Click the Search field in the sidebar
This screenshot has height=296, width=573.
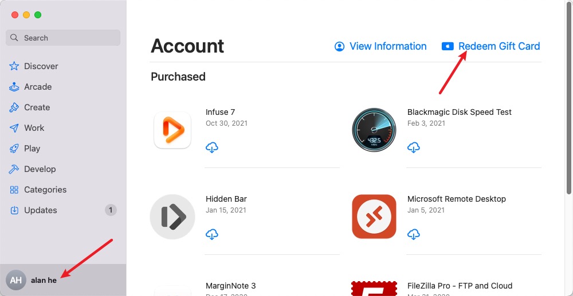(x=63, y=38)
